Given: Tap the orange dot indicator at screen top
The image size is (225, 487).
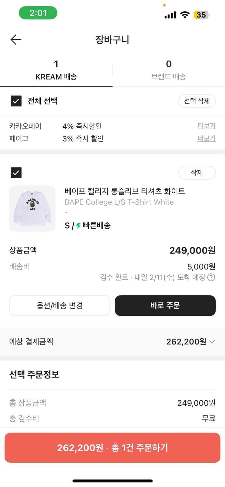Looking at the screenshot, I should click(x=165, y=5).
